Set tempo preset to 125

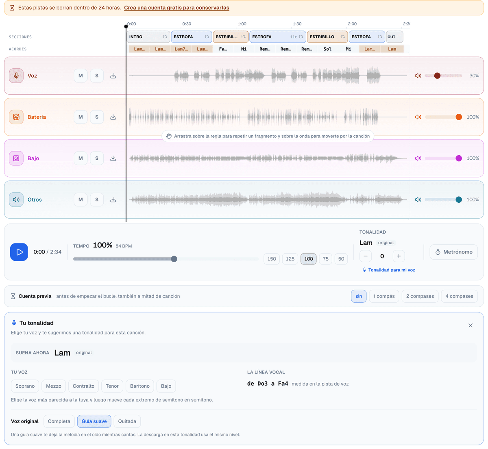pyautogui.click(x=290, y=259)
